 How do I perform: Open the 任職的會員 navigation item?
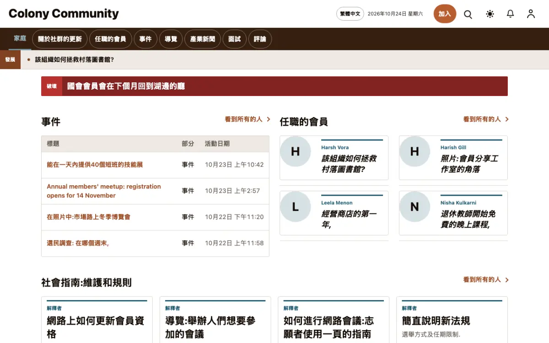click(110, 39)
